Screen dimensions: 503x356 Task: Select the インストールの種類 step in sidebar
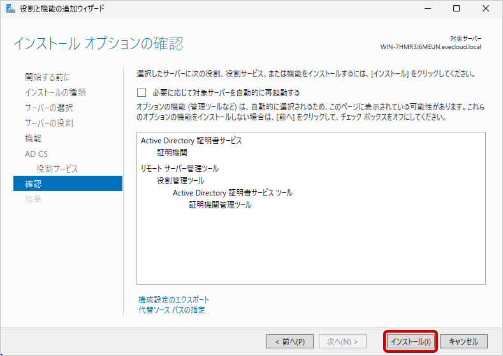point(55,92)
